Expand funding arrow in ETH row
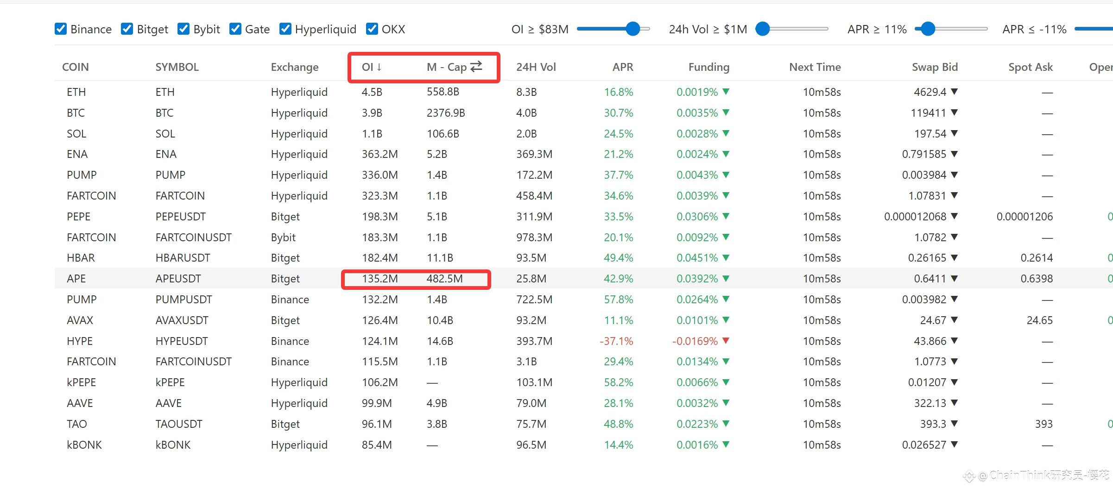 coord(726,92)
